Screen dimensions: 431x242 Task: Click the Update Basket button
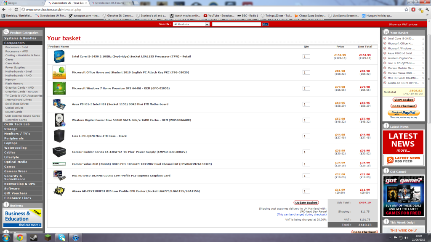(306, 203)
